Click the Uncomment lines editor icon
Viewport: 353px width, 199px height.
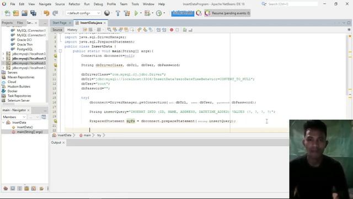[x=190, y=30]
